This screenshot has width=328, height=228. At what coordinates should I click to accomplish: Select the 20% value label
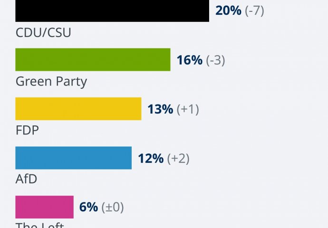pos(228,11)
